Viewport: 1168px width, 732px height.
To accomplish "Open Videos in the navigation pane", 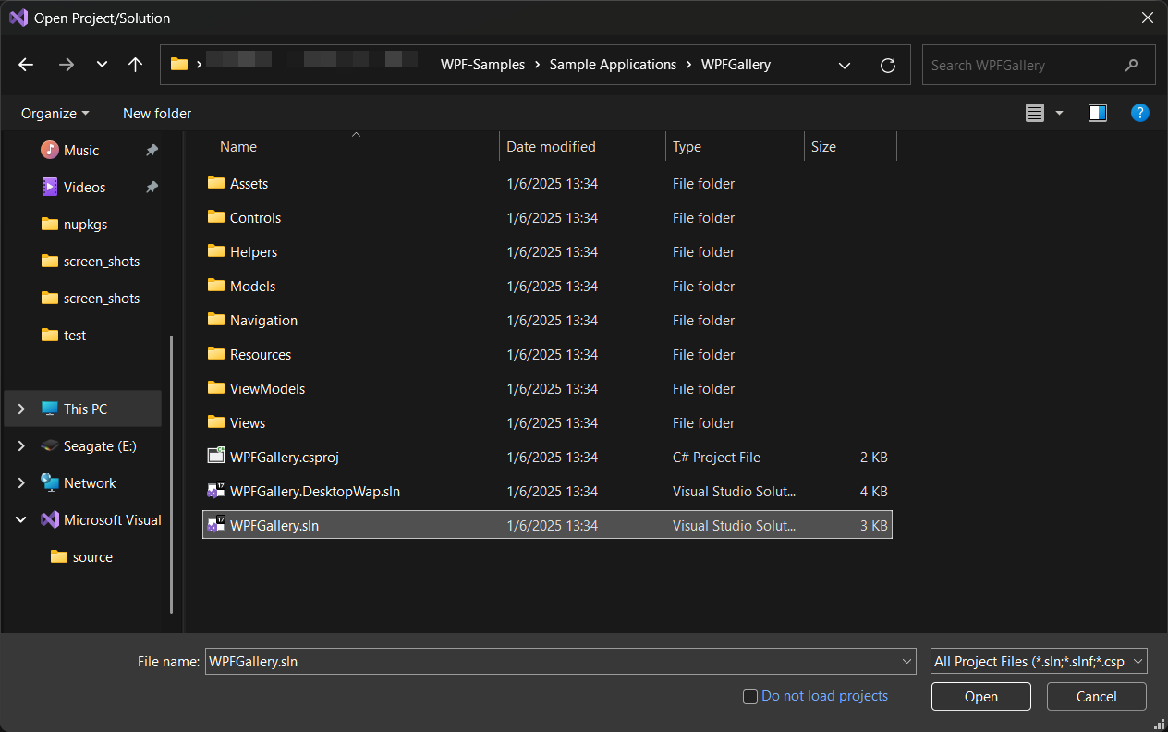I will pos(83,187).
